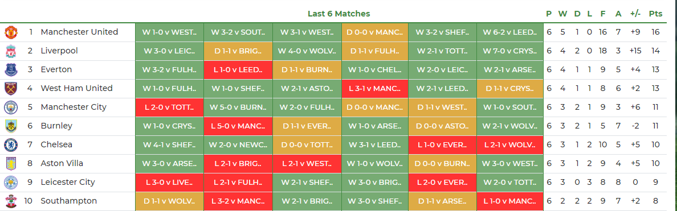Click the West Ham United crest
Screen dimensions: 677x211
click(x=11, y=88)
